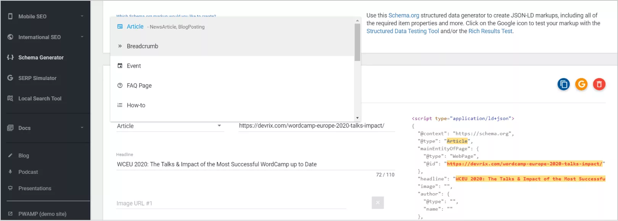This screenshot has height=221, width=618.
Task: Copy the generated markup with blue button
Action: 563,84
